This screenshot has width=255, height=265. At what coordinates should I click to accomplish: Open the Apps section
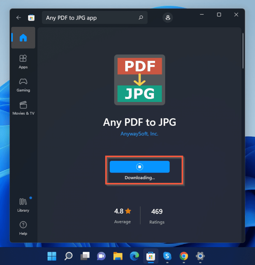point(23,62)
